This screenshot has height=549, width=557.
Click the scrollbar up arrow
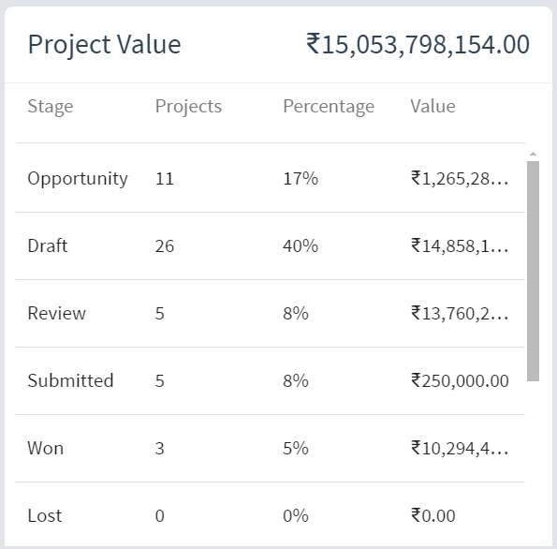click(533, 154)
